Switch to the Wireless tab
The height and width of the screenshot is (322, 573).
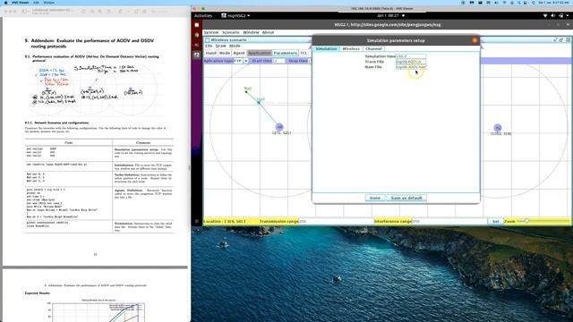(351, 48)
